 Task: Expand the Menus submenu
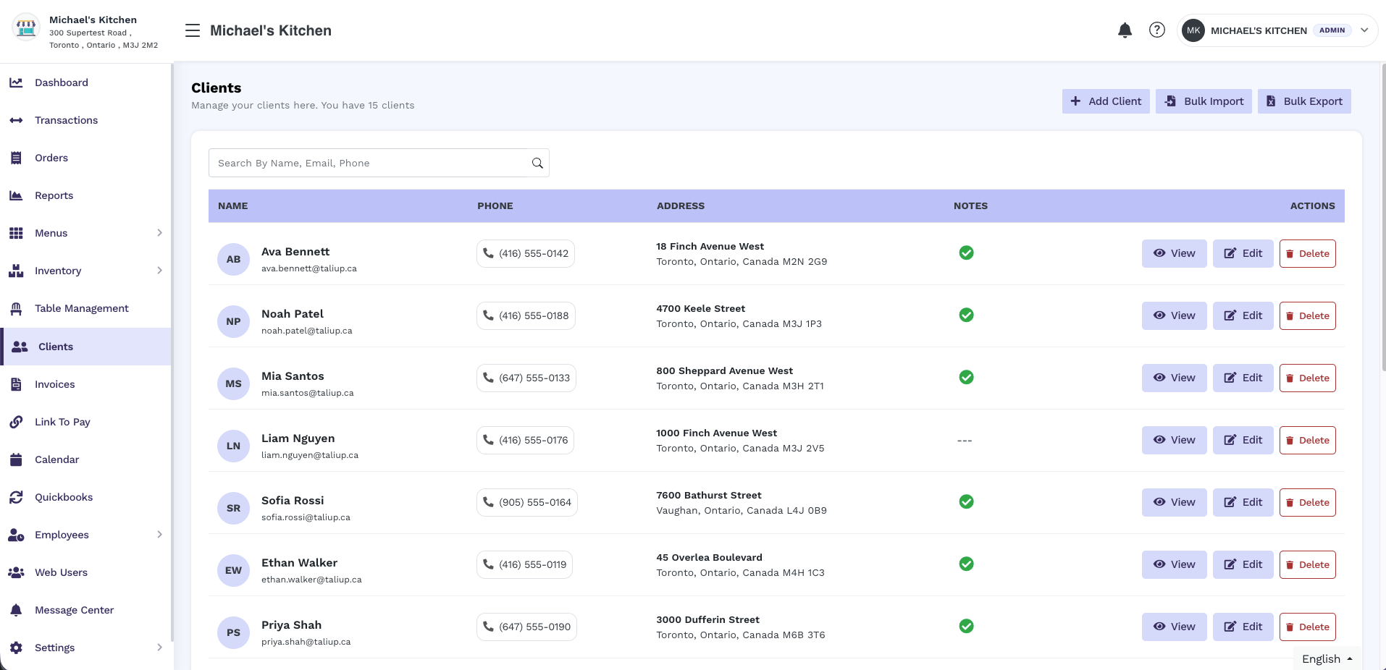pyautogui.click(x=159, y=233)
